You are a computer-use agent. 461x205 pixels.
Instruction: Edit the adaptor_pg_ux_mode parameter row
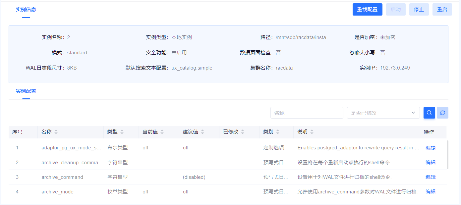431,148
